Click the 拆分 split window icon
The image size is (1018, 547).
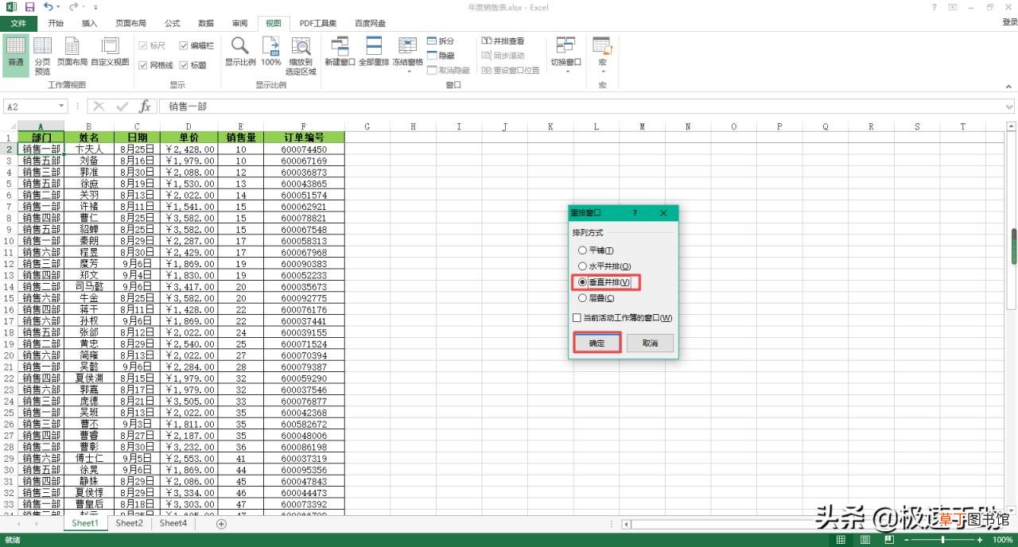441,41
